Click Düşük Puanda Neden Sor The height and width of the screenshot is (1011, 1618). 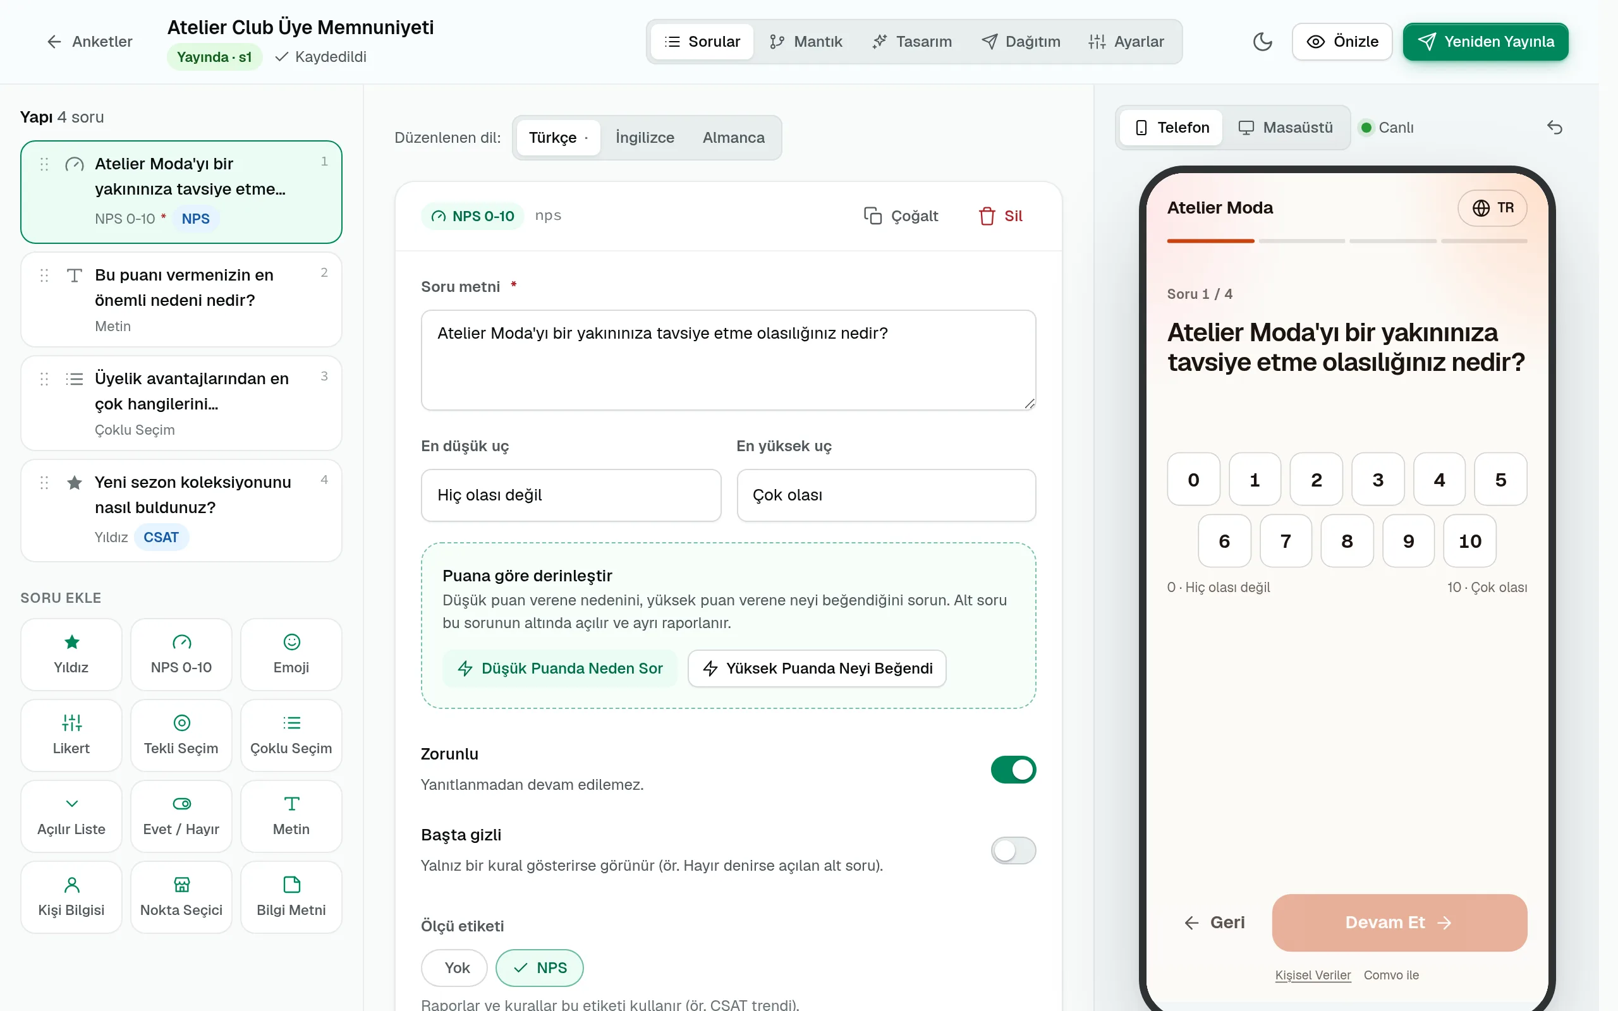[559, 668]
